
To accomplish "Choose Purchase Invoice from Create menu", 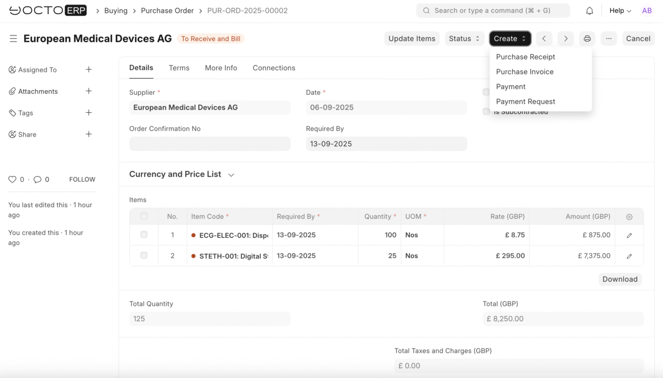I will tap(525, 72).
